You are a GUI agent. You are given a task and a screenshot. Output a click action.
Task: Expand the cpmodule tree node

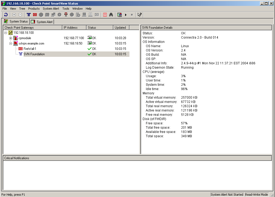[x=10, y=38]
